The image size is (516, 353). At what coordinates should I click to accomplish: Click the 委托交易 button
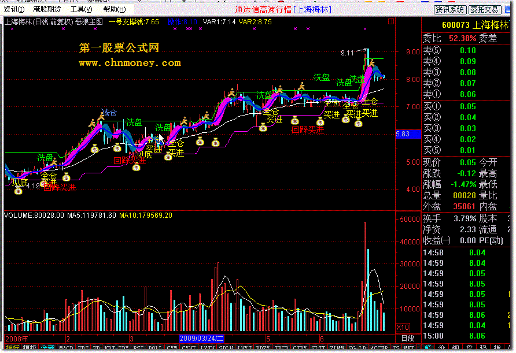point(484,9)
